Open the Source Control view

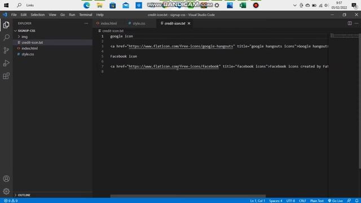point(6,50)
